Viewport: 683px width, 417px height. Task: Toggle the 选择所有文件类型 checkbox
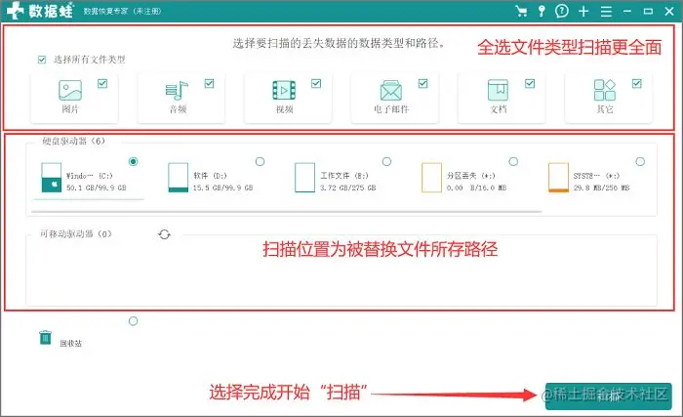coord(42,60)
